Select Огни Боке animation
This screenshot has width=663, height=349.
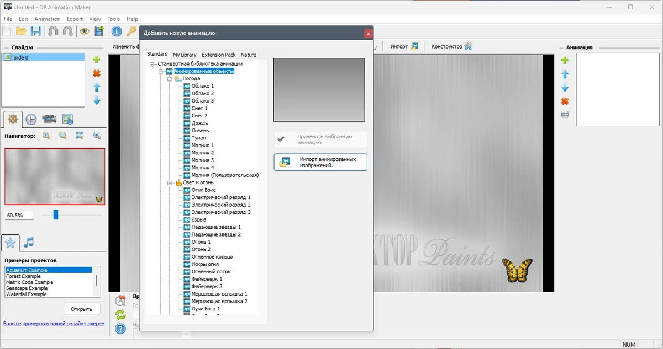point(204,190)
